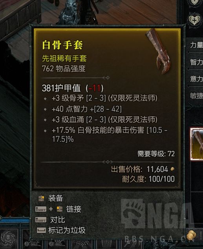Click the blue resource bar
This screenshot has width=203, height=249.
click(15, 220)
